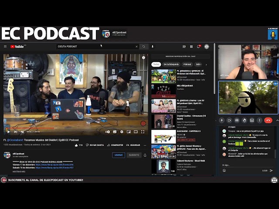Viewport: 279px width, 209px height.
Task: Skip to the next video
Action: coord(16,131)
